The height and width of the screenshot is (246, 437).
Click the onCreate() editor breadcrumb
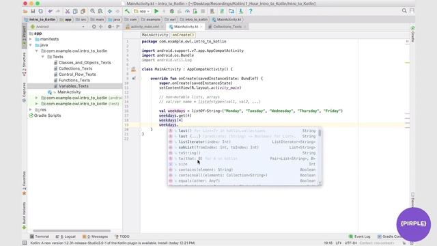tap(183, 35)
